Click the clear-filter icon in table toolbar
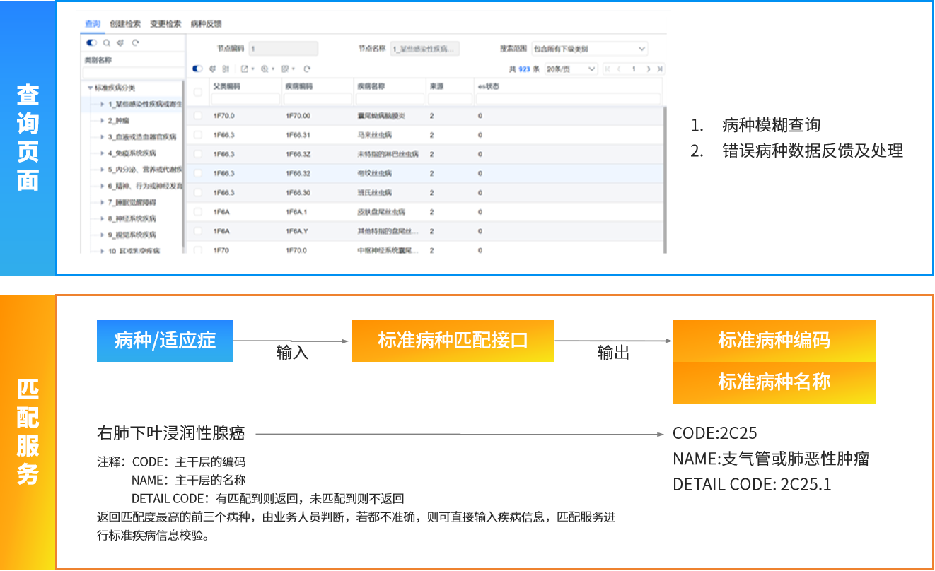This screenshot has width=935, height=571. [212, 69]
